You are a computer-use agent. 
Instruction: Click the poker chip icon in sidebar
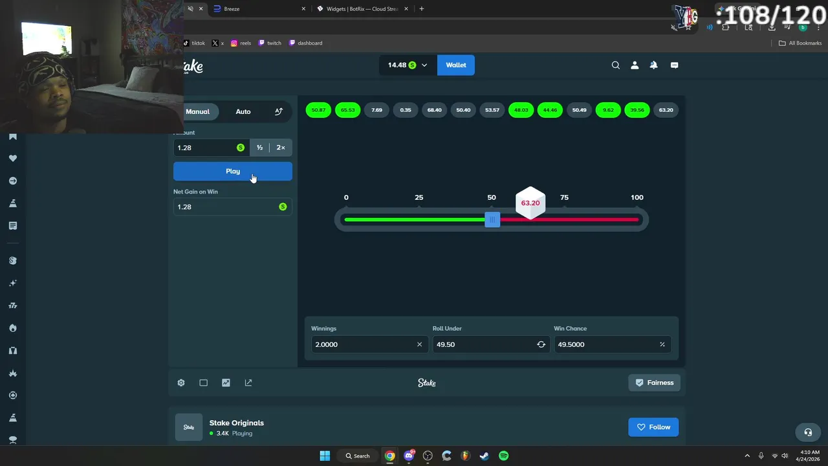pyautogui.click(x=12, y=395)
